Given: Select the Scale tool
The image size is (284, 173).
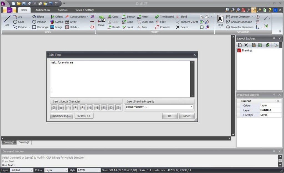Looking at the screenshot, I should (x=128, y=22).
